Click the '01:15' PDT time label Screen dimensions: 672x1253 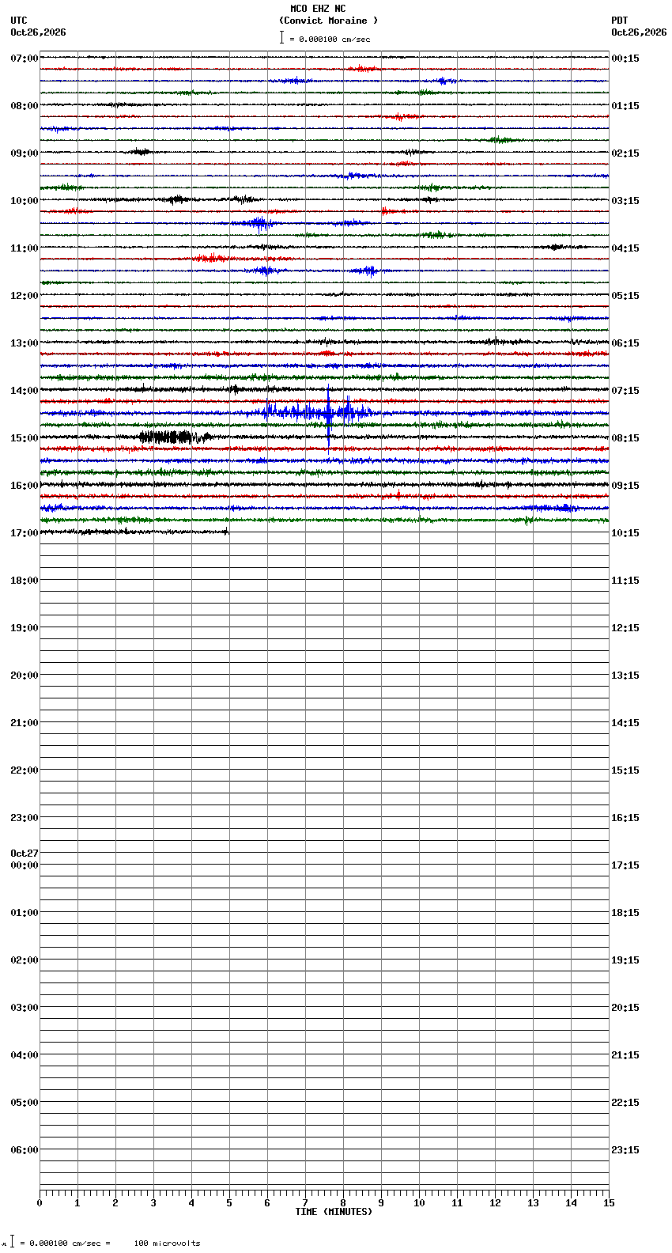[x=625, y=106]
